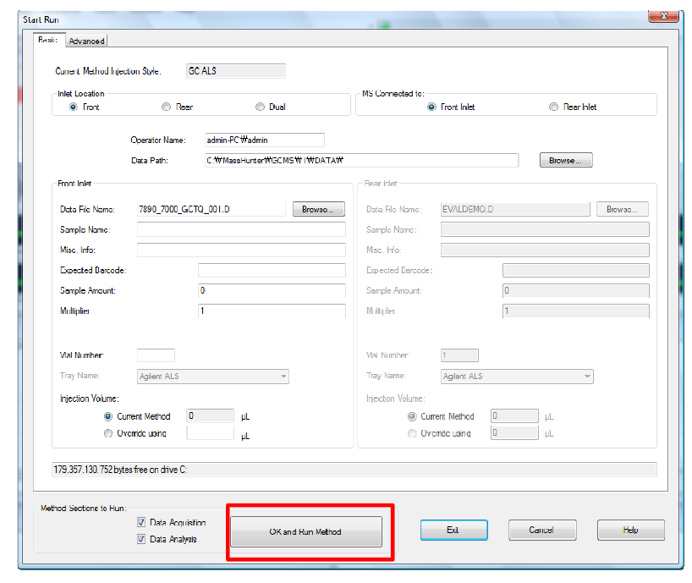Browse for the Data Path folder
Screen dimensions: 692x583
565,160
